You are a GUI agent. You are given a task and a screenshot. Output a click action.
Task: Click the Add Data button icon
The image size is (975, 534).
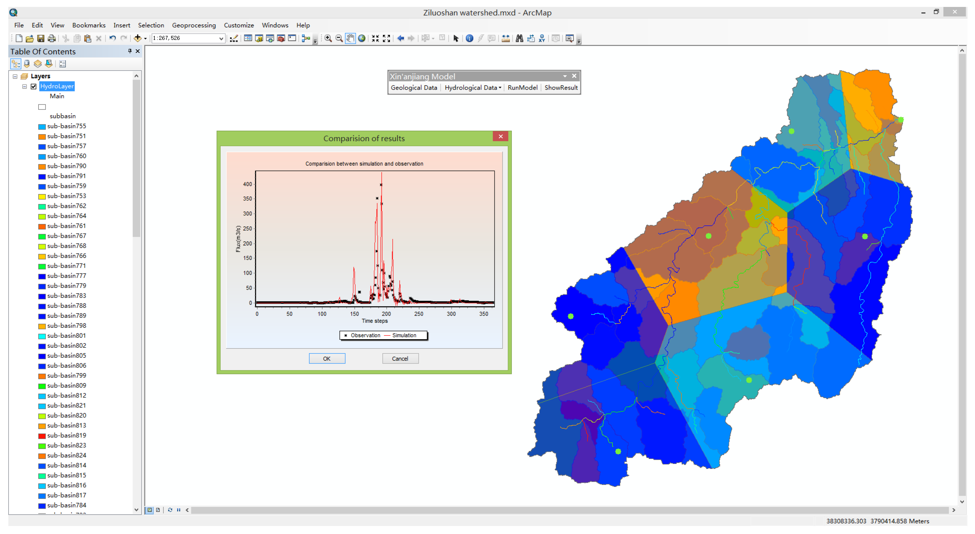138,38
